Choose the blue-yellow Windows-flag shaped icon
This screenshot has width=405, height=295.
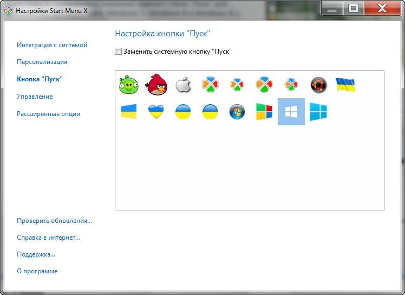129,112
